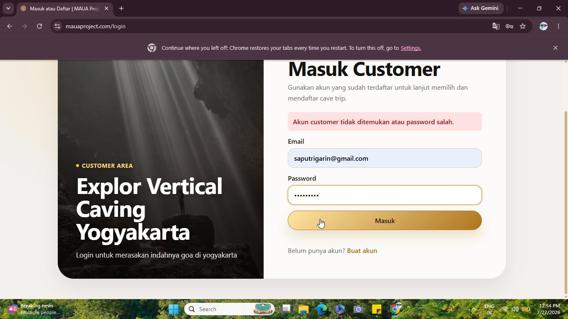This screenshot has width=568, height=319.
Task: Select the Masuk atau Daftar browser tab
Action: 64,8
